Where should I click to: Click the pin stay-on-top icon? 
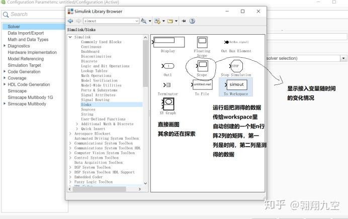click(184, 21)
